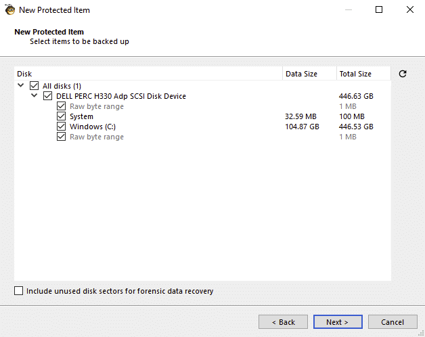
Task: Click the refresh disk list icon
Action: point(403,74)
